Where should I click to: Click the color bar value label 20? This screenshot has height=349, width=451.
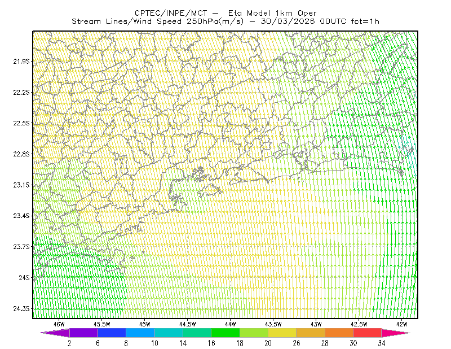[x=268, y=343]
